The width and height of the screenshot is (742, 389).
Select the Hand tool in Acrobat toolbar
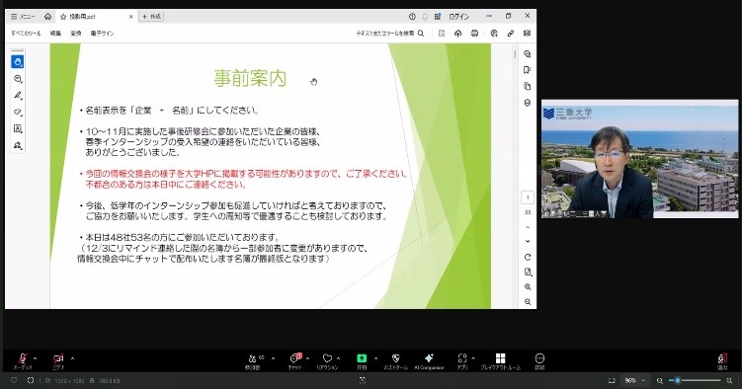coord(18,62)
